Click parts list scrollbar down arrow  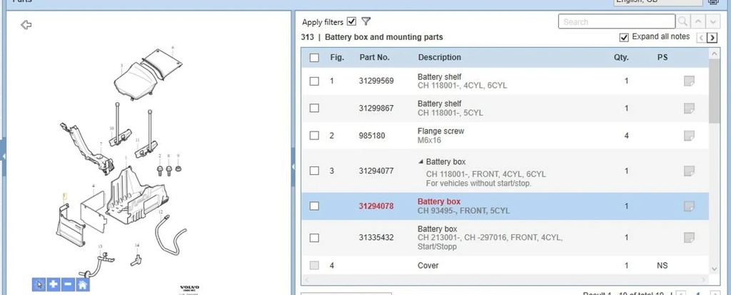pos(714,269)
